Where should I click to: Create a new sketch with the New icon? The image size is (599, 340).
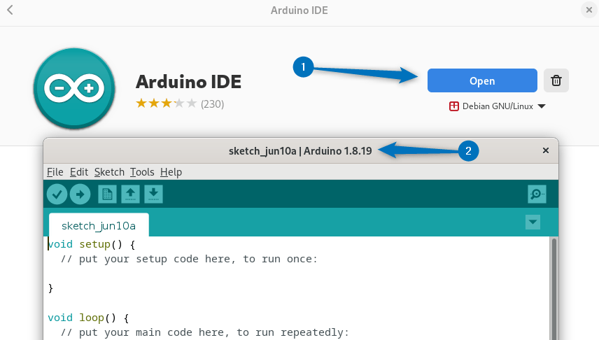(107, 194)
